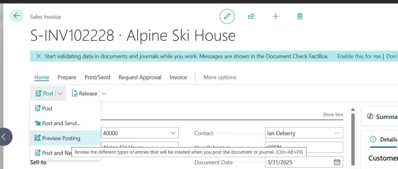The width and height of the screenshot is (398, 169).
Task: Open the Document Date calendar picker
Action: [x=337, y=162]
